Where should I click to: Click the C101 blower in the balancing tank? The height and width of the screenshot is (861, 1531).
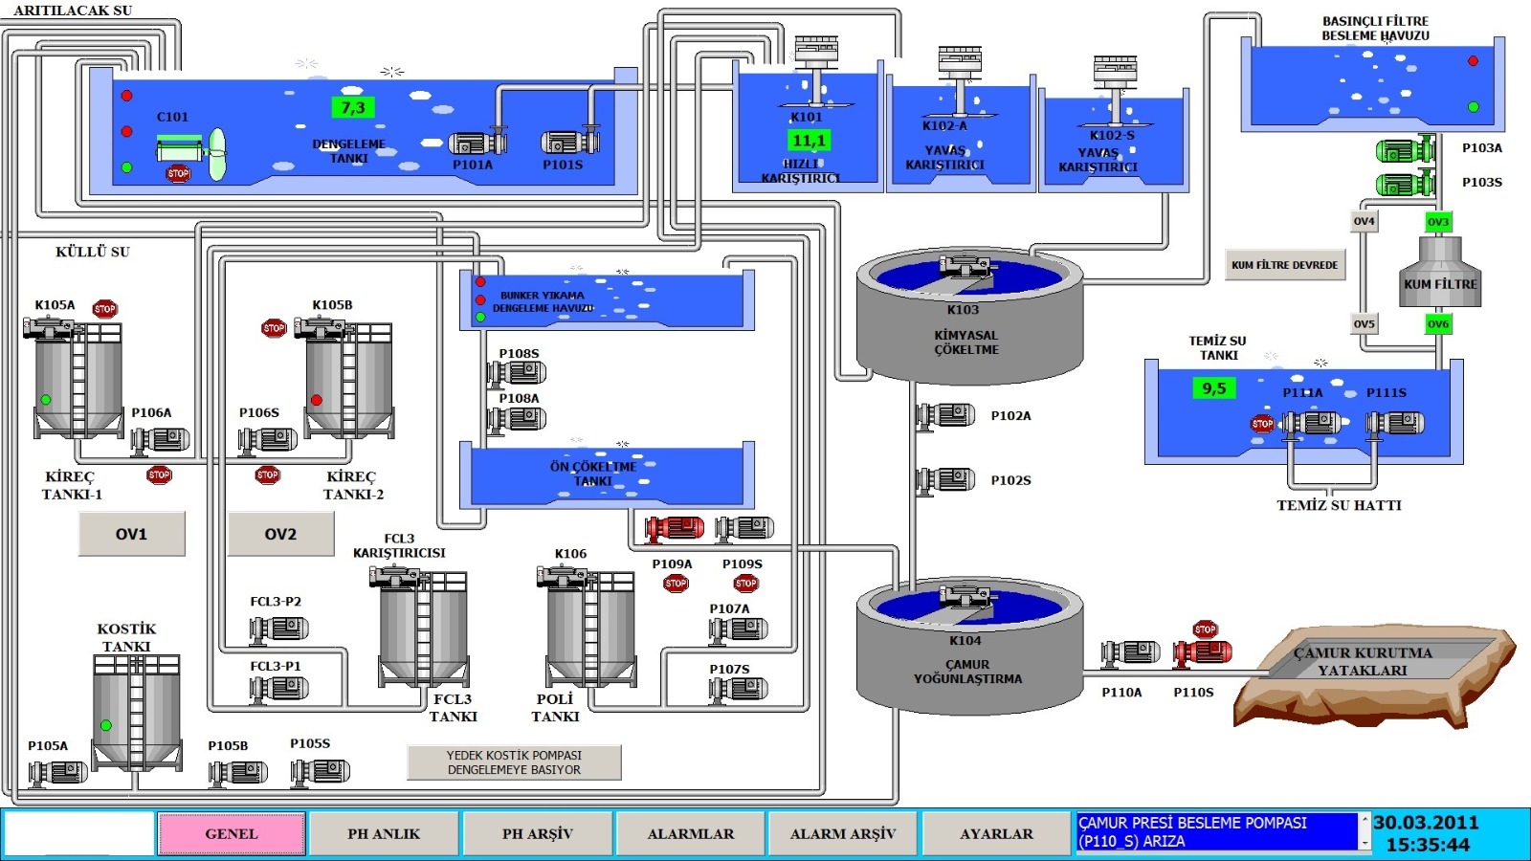[x=191, y=151]
